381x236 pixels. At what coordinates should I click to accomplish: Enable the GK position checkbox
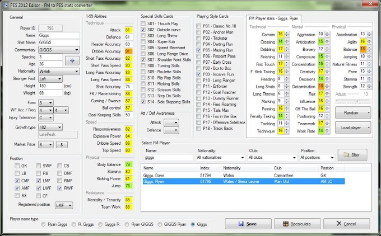pyautogui.click(x=17, y=166)
